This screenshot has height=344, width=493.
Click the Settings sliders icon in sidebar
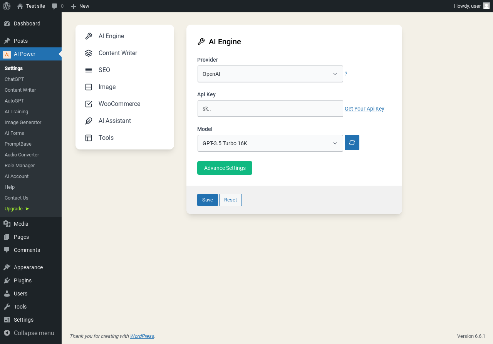(x=7, y=320)
